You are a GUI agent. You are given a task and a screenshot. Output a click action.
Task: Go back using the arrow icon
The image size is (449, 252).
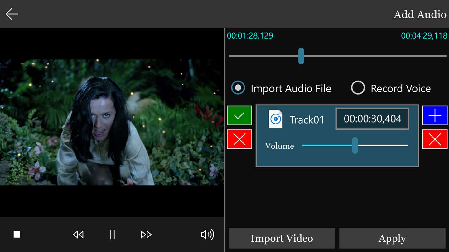tap(12, 14)
